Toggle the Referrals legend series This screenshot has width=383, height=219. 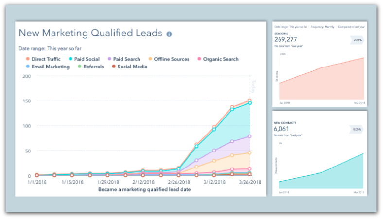pos(90,67)
